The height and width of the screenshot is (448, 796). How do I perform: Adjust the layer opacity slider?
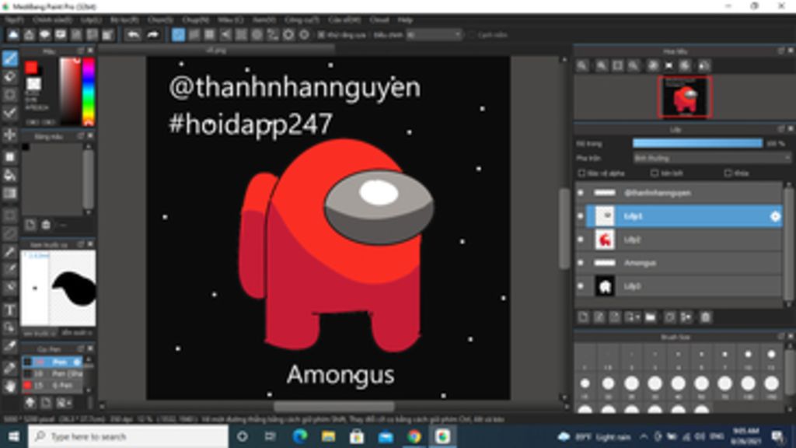coord(697,144)
